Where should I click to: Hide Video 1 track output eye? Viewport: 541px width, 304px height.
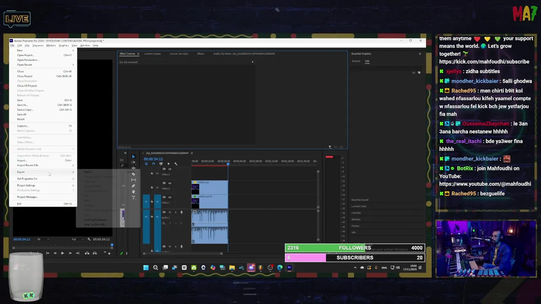pyautogui.click(x=170, y=197)
